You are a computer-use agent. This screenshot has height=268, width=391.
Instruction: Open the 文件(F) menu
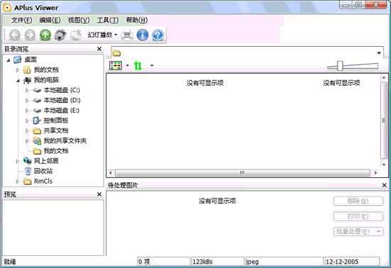pos(22,20)
